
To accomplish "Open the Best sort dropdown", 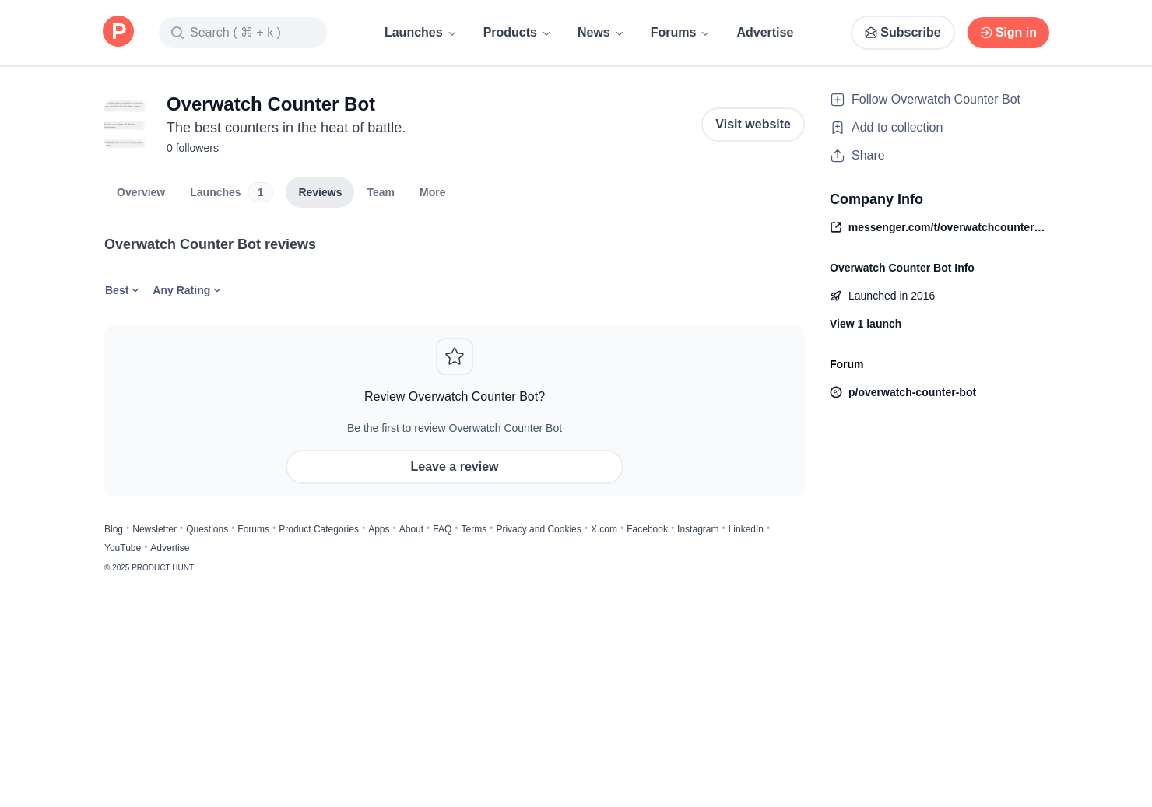I will tap(122, 290).
